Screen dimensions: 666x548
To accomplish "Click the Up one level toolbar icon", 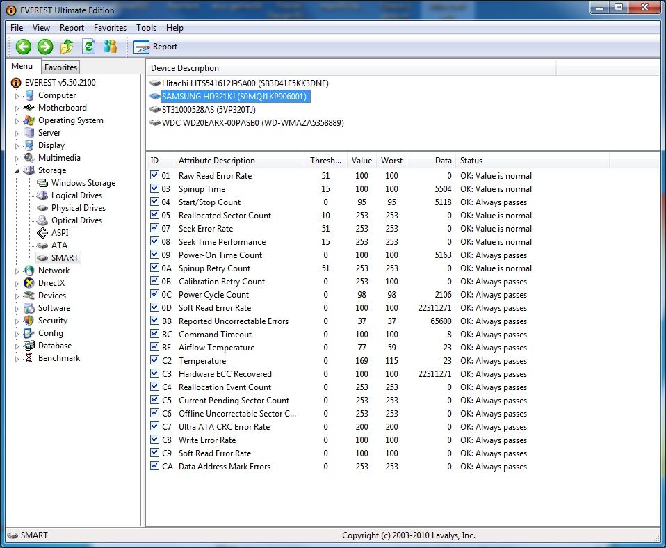I will [67, 47].
